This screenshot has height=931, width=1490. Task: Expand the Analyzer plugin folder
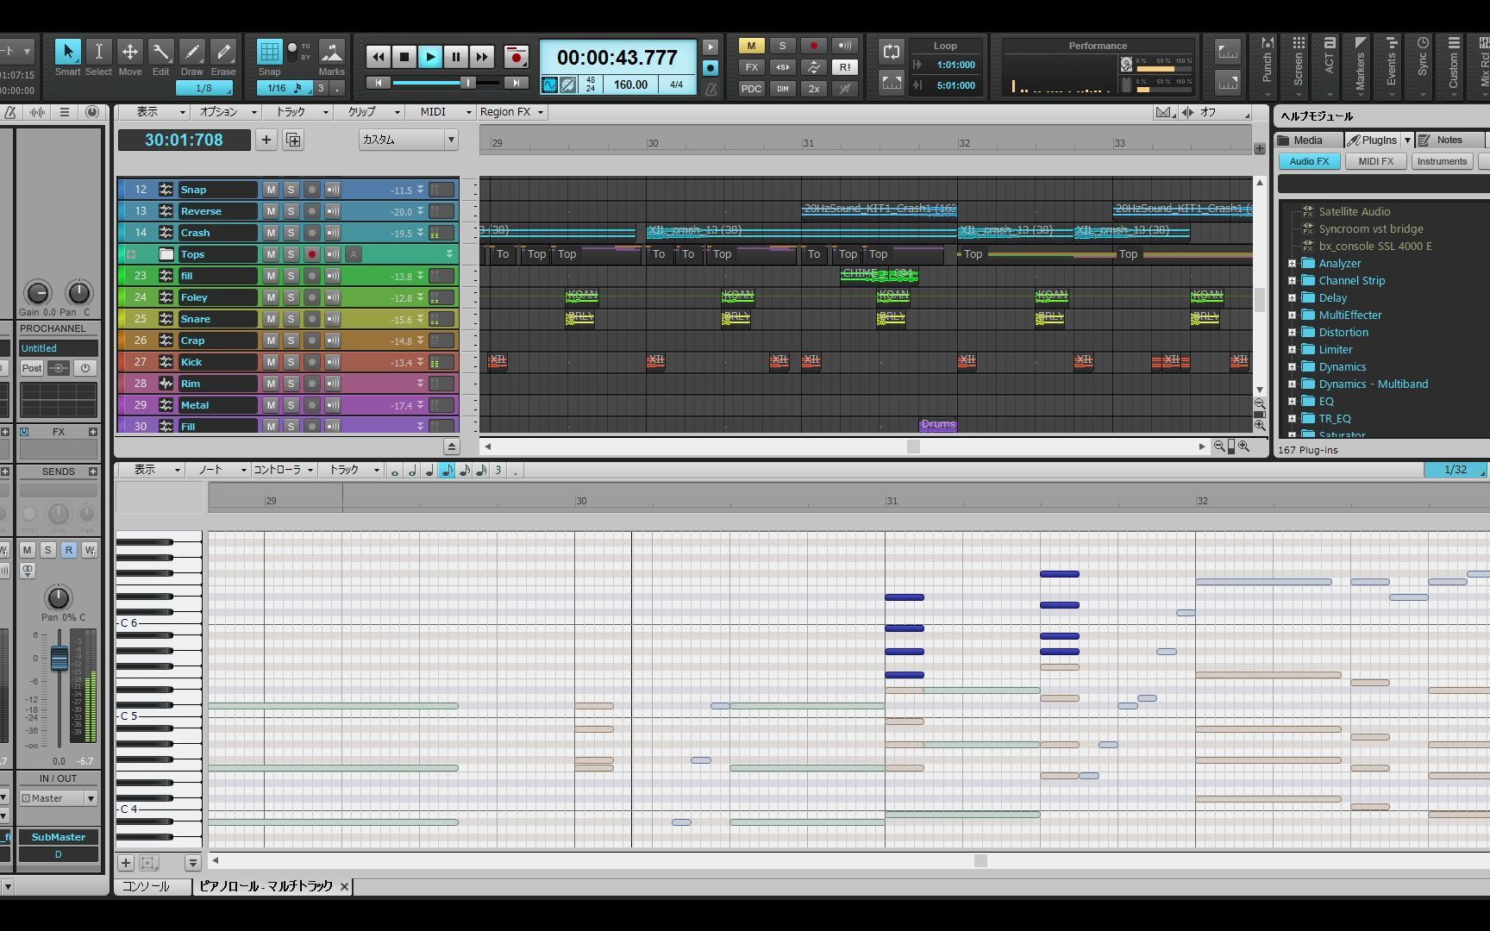tap(1292, 264)
